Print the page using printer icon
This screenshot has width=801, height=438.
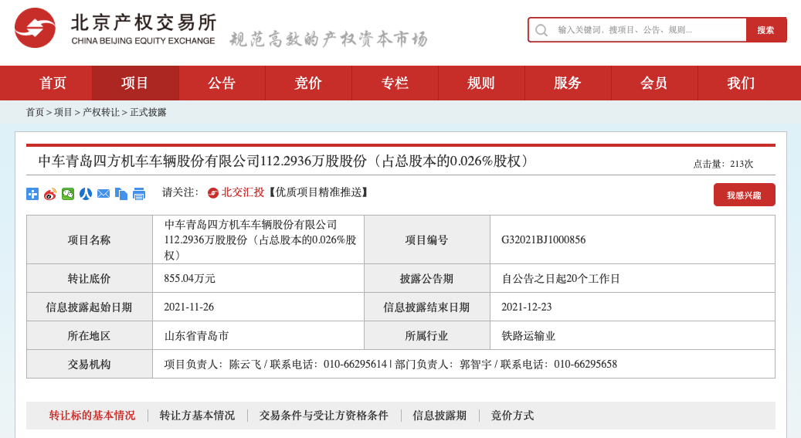[x=139, y=194]
